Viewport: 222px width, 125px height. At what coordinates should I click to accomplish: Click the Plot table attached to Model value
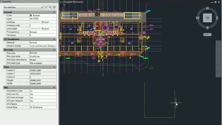tap(43, 60)
